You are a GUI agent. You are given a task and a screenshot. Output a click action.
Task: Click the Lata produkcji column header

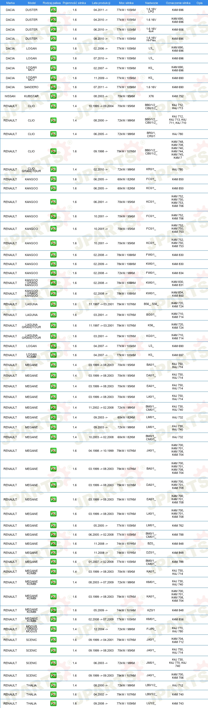point(101,3)
